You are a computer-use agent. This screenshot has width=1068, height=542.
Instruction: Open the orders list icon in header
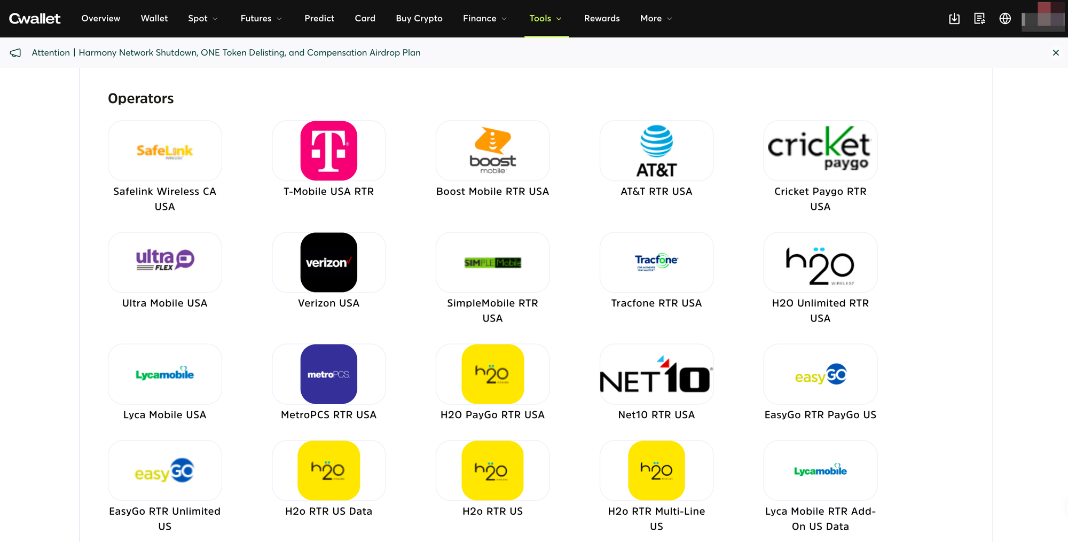(980, 19)
